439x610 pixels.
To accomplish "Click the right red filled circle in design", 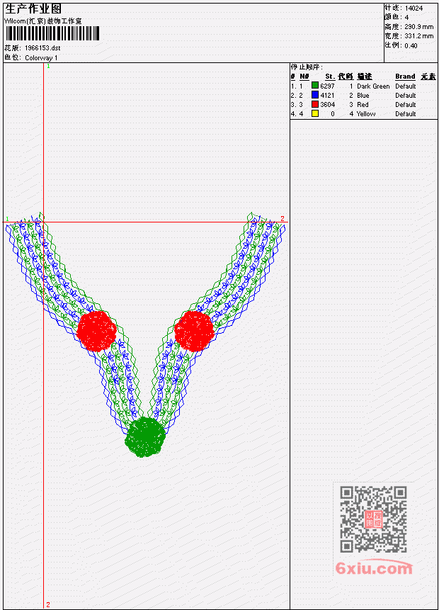I will pos(194,331).
